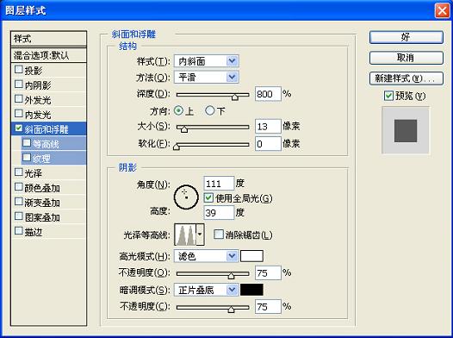This screenshot has height=338, width=453.
Task: Select the 等高线 sub-item
Action: click(53, 143)
